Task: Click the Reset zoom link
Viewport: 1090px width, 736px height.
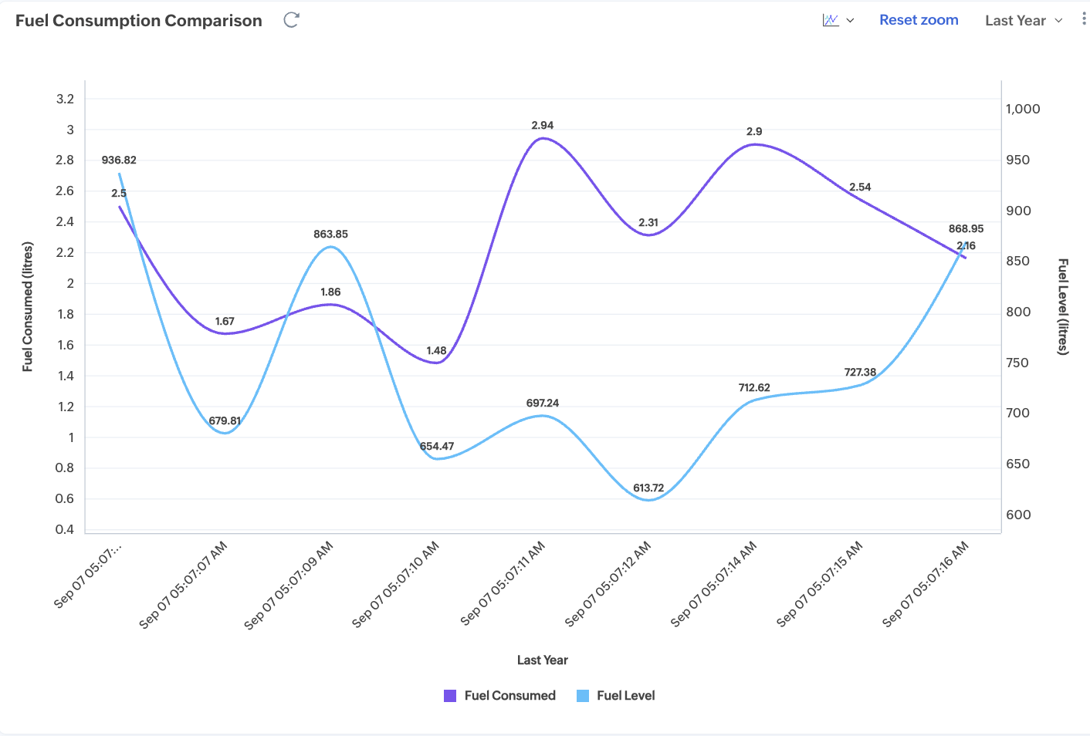Action: coord(919,20)
